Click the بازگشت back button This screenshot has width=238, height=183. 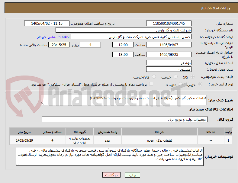click(111, 175)
